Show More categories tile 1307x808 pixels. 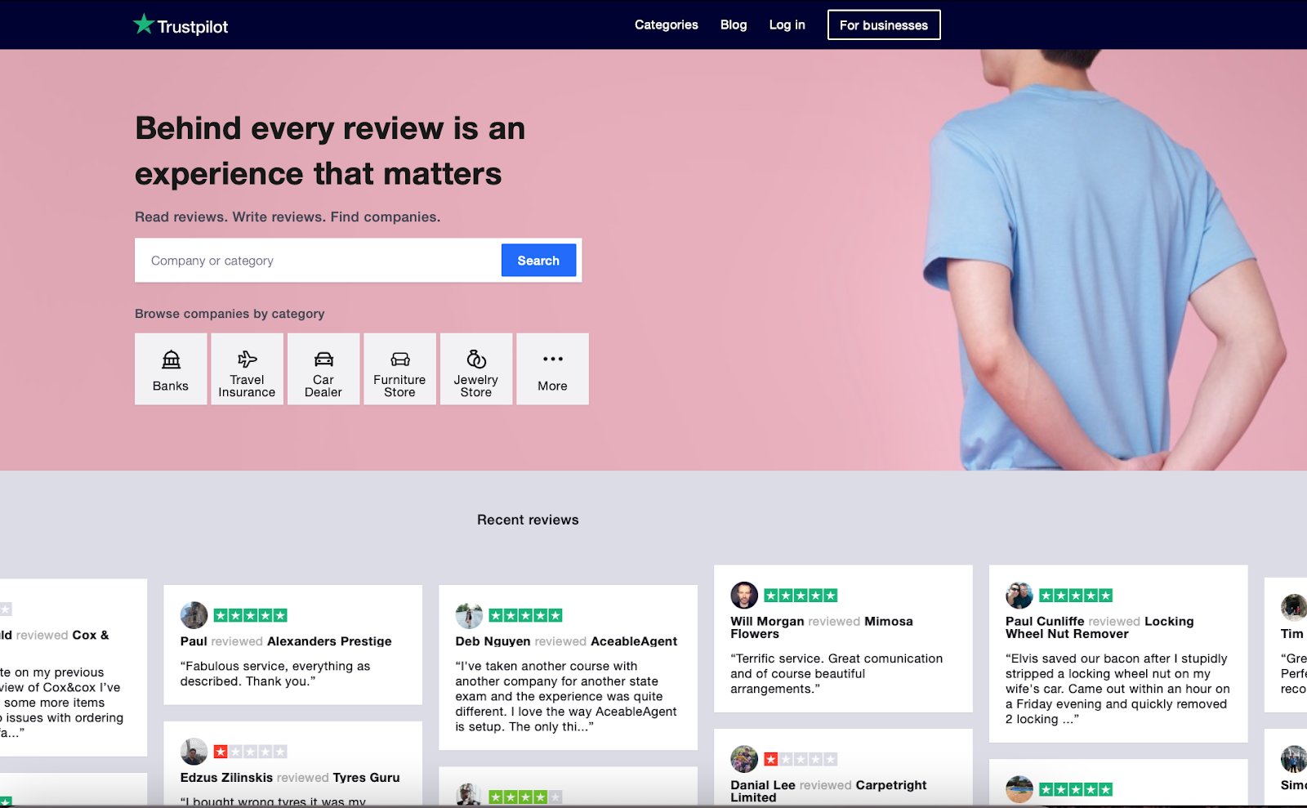(552, 368)
